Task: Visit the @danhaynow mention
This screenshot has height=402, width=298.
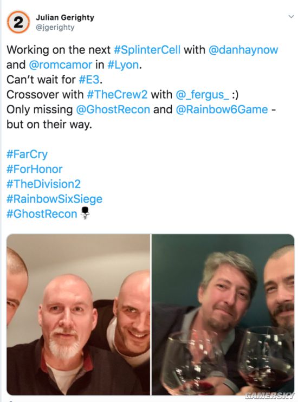Action: click(243, 50)
